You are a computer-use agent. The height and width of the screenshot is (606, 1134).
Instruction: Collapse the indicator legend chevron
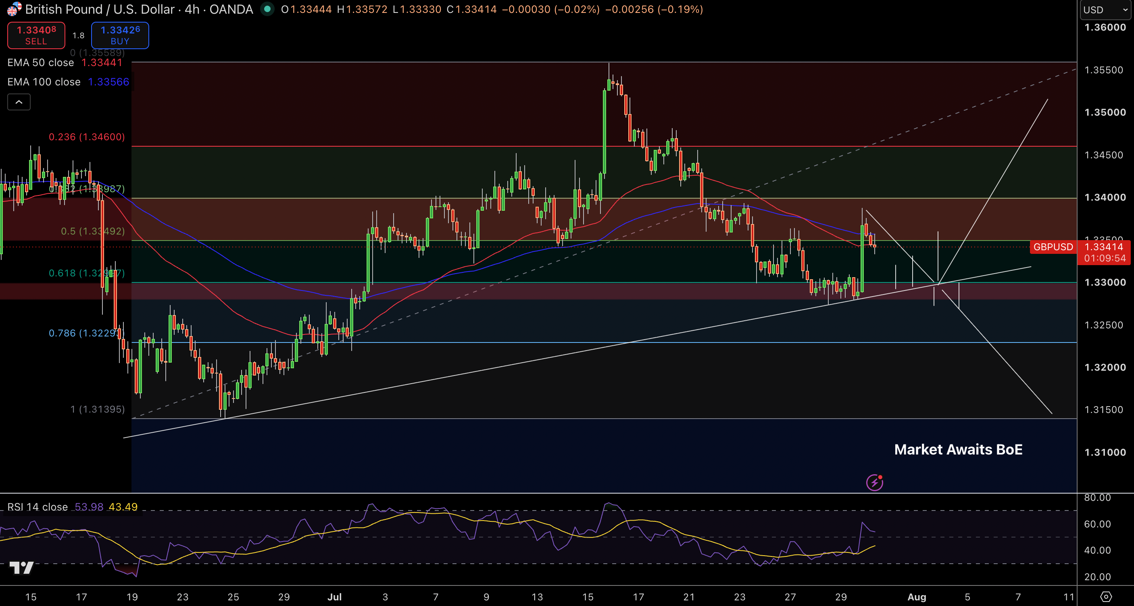point(19,102)
